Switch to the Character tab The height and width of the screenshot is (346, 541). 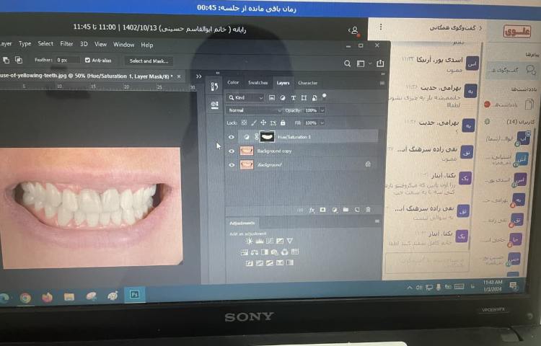coord(308,83)
